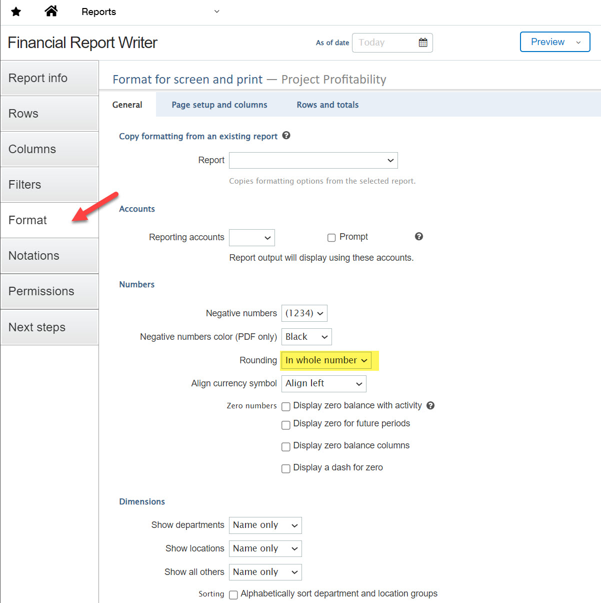Open the calendar date picker icon
The width and height of the screenshot is (601, 603).
click(423, 43)
